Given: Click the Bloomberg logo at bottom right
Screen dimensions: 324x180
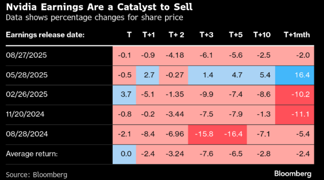Looking at the screenshot, I should 293,172.
